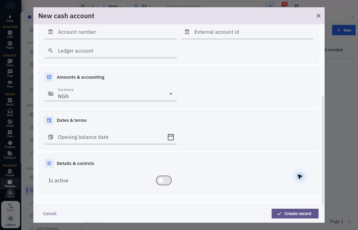Open the CRM module
The width and height of the screenshot is (358, 230).
point(10,34)
